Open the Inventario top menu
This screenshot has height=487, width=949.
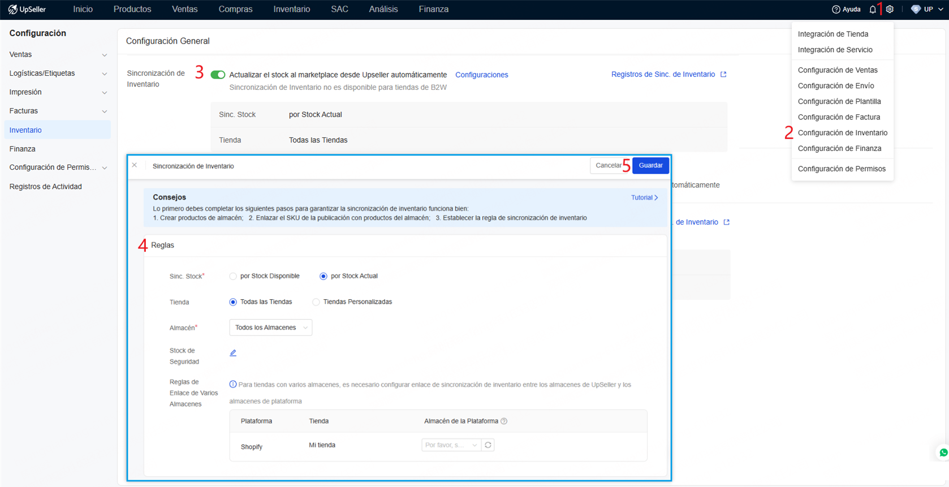(x=291, y=9)
